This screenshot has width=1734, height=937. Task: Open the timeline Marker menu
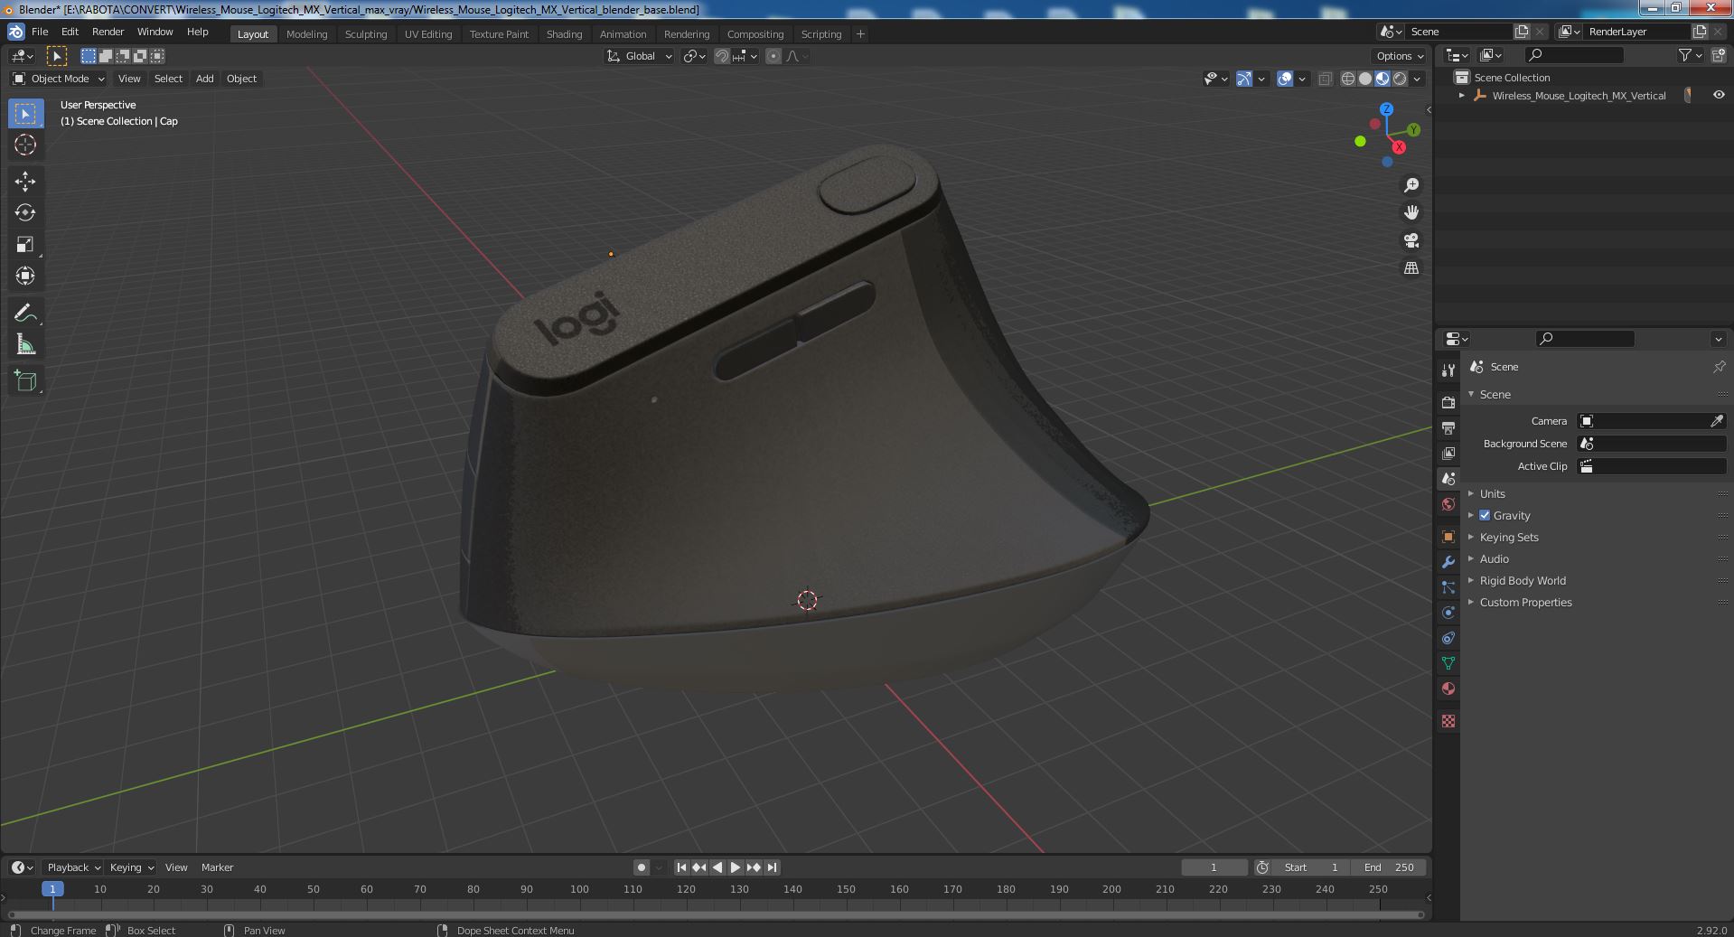pyautogui.click(x=217, y=867)
